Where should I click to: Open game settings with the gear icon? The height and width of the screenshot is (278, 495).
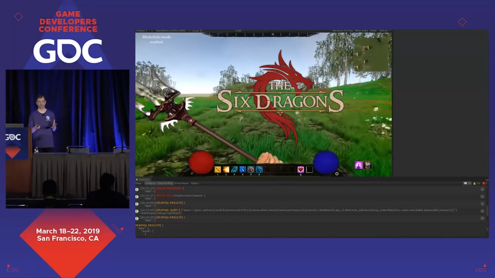tap(337, 174)
